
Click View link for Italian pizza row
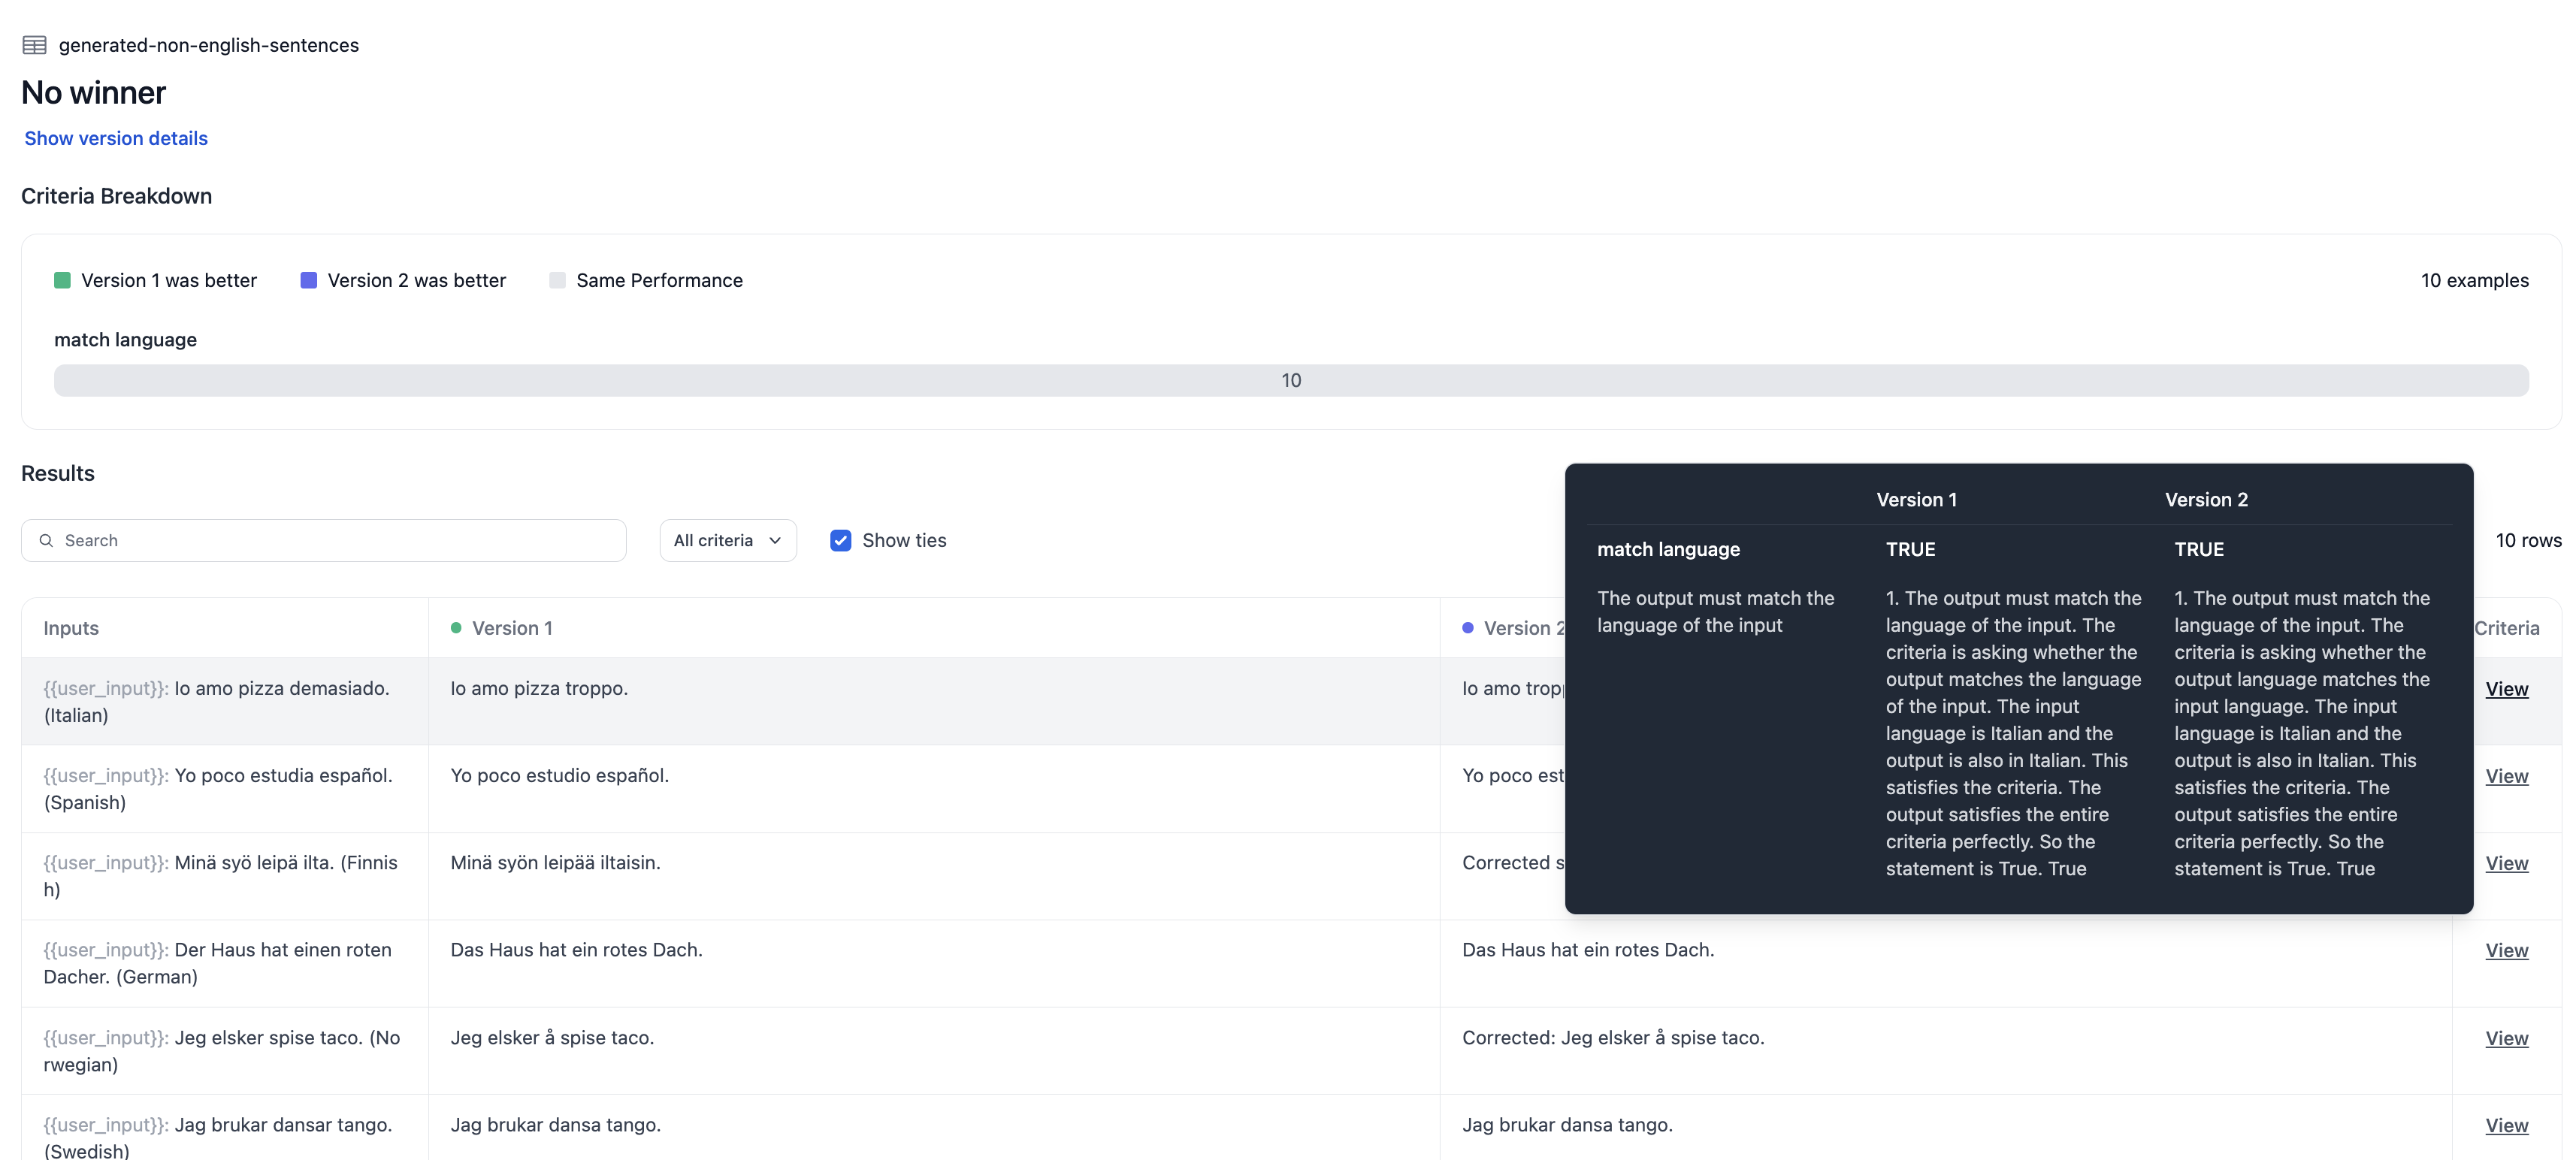2506,689
